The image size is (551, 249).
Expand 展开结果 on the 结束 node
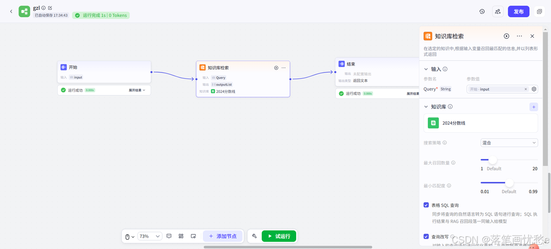click(x=413, y=93)
